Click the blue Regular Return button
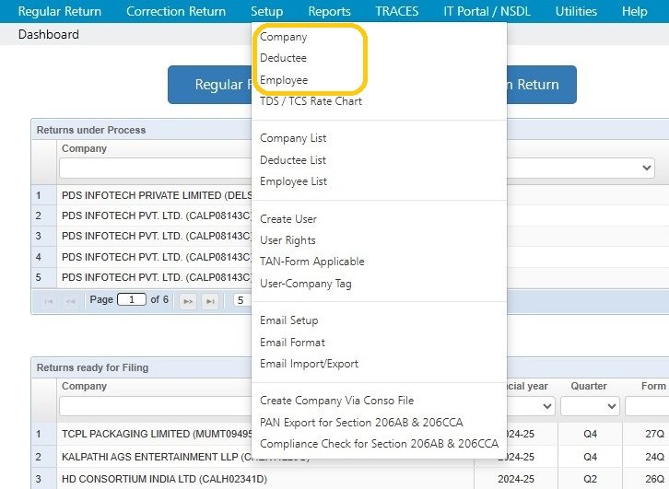 pyautogui.click(x=210, y=85)
